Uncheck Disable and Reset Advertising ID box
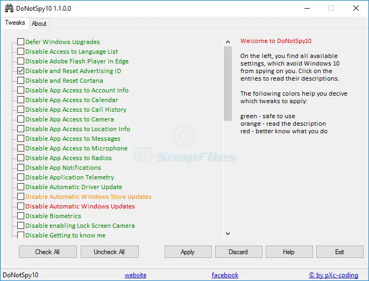The height and width of the screenshot is (281, 369). (x=20, y=70)
